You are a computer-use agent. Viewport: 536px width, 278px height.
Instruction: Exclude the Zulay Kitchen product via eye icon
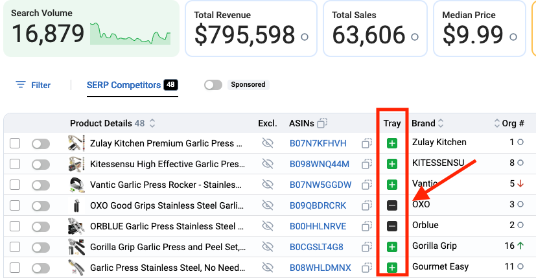268,143
